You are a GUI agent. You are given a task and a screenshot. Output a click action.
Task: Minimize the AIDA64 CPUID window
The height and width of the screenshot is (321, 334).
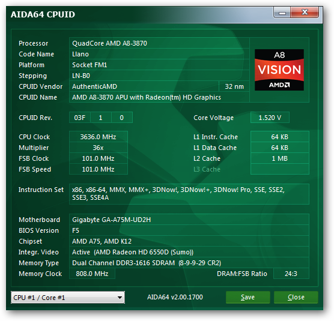pos(282,13)
